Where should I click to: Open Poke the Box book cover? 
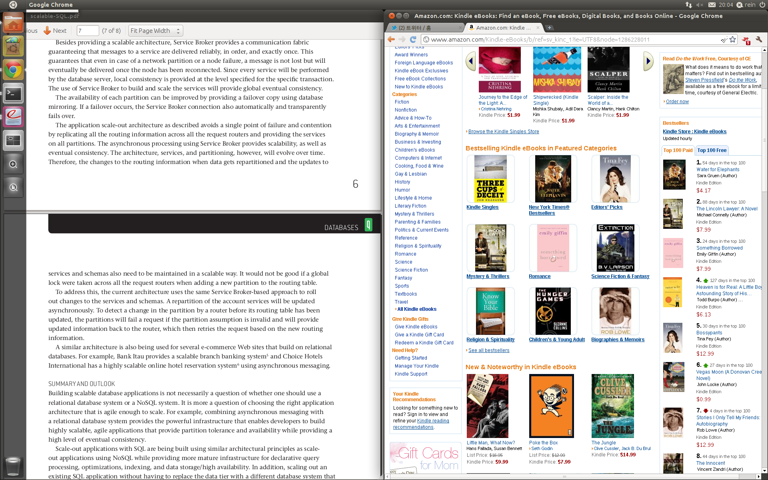(x=552, y=406)
